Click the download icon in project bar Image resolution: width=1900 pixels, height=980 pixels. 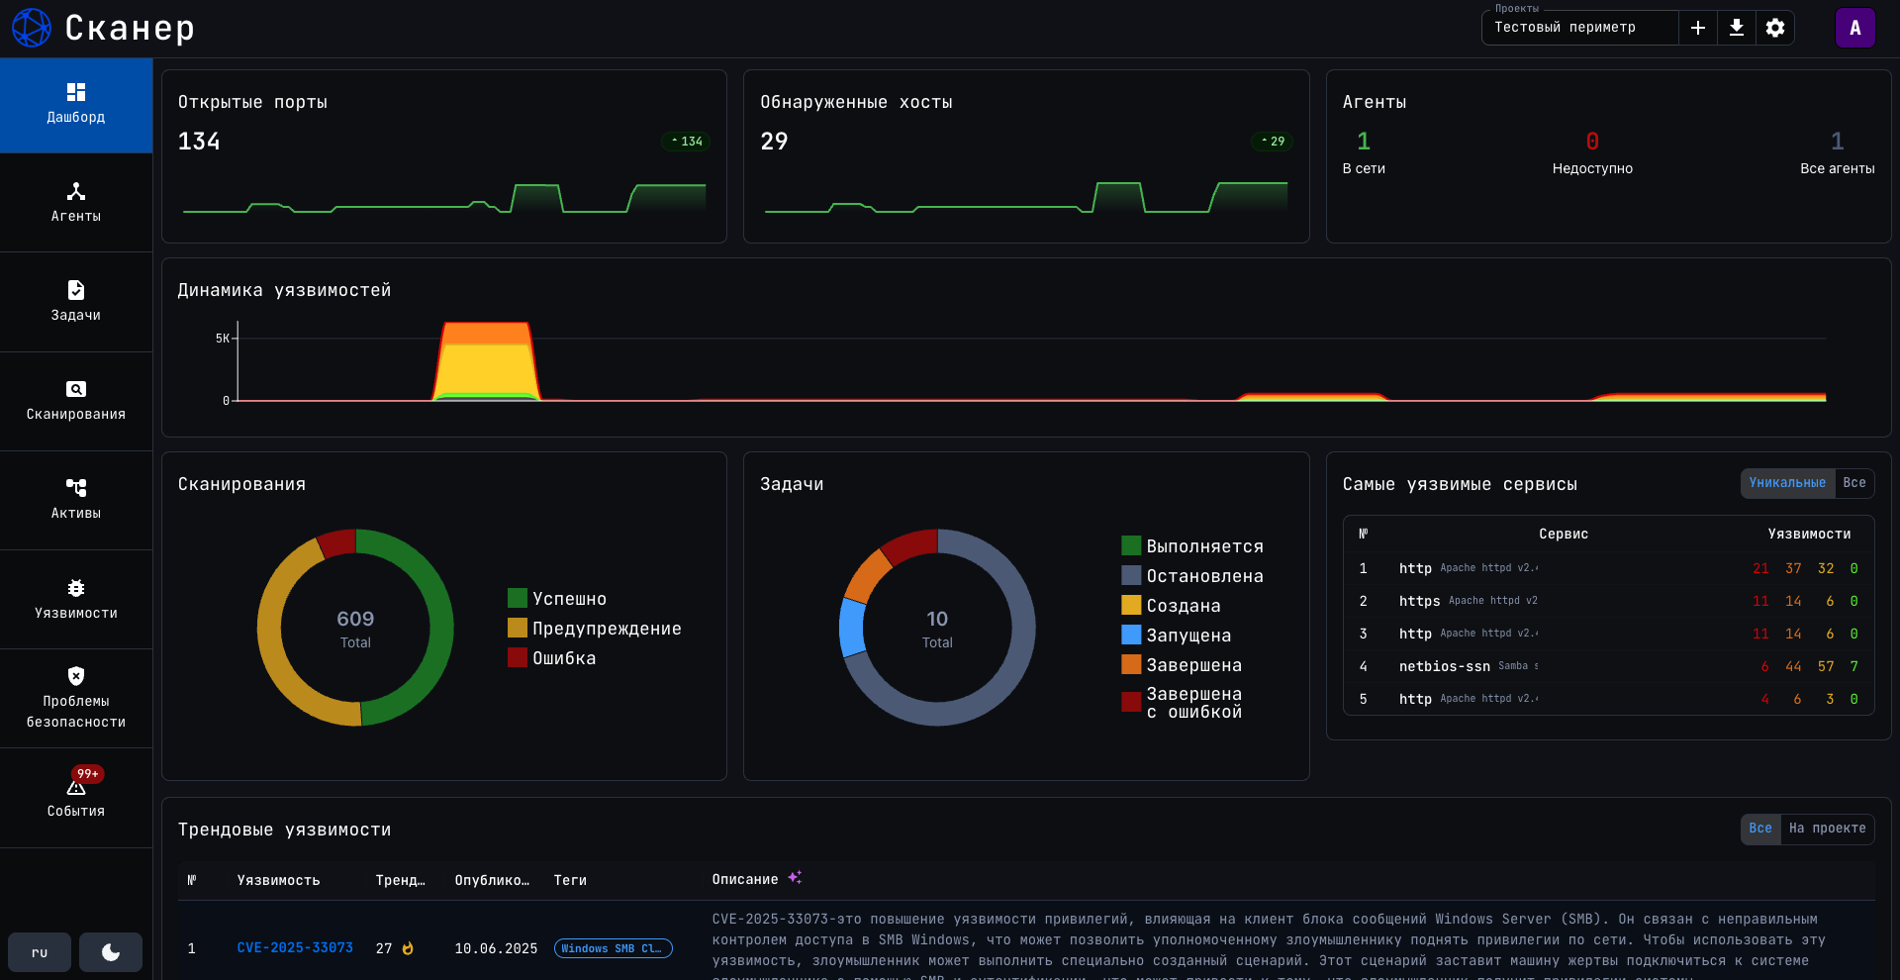click(1737, 28)
